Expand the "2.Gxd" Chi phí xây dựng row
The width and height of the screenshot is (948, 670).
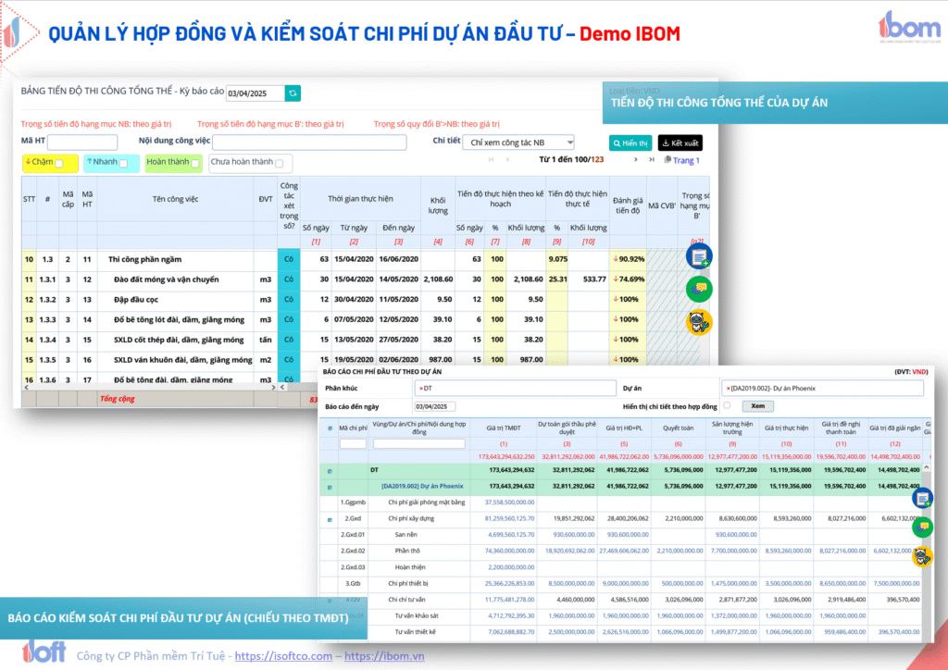click(331, 520)
